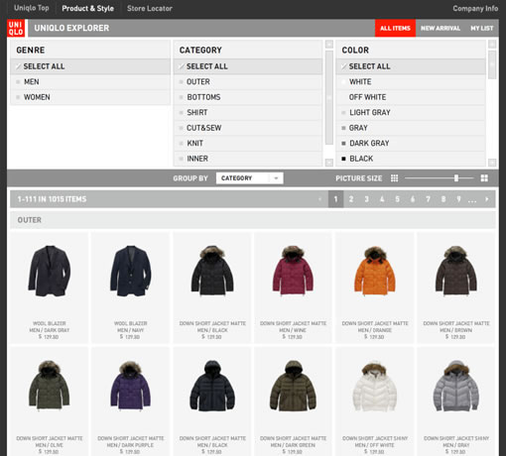Check the Cut&Sew category filter
Screen dimensions: 506x456
[x=182, y=128]
